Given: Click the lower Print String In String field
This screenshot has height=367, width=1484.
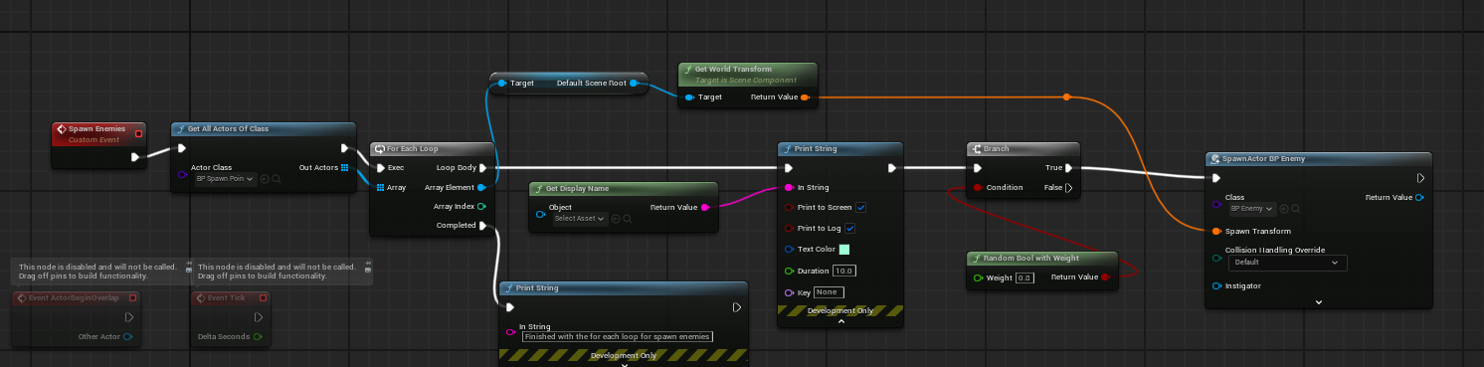Looking at the screenshot, I should [x=618, y=337].
